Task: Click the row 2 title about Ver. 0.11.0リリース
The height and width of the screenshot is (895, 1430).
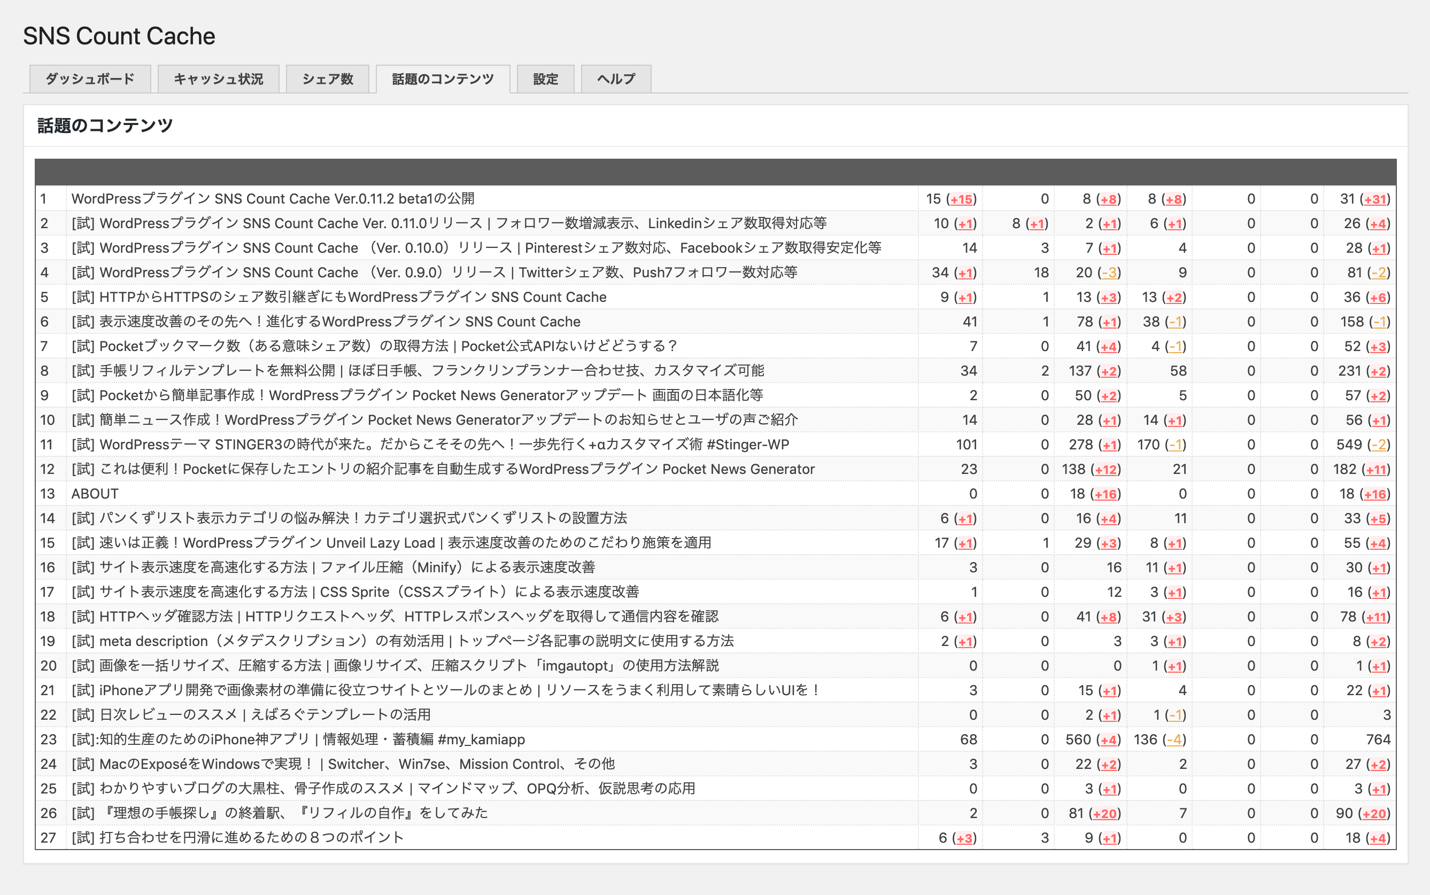Action: [449, 223]
